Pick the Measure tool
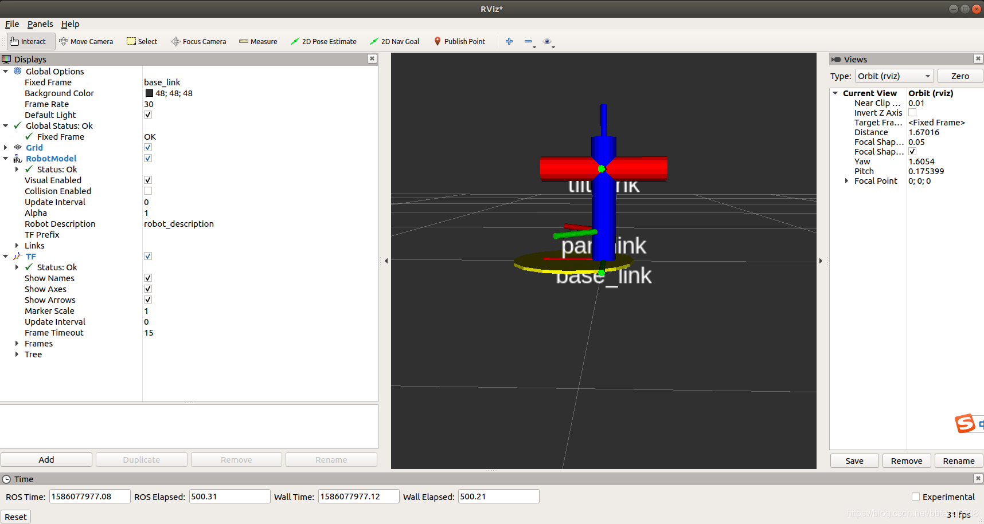This screenshot has width=984, height=524. pyautogui.click(x=258, y=41)
